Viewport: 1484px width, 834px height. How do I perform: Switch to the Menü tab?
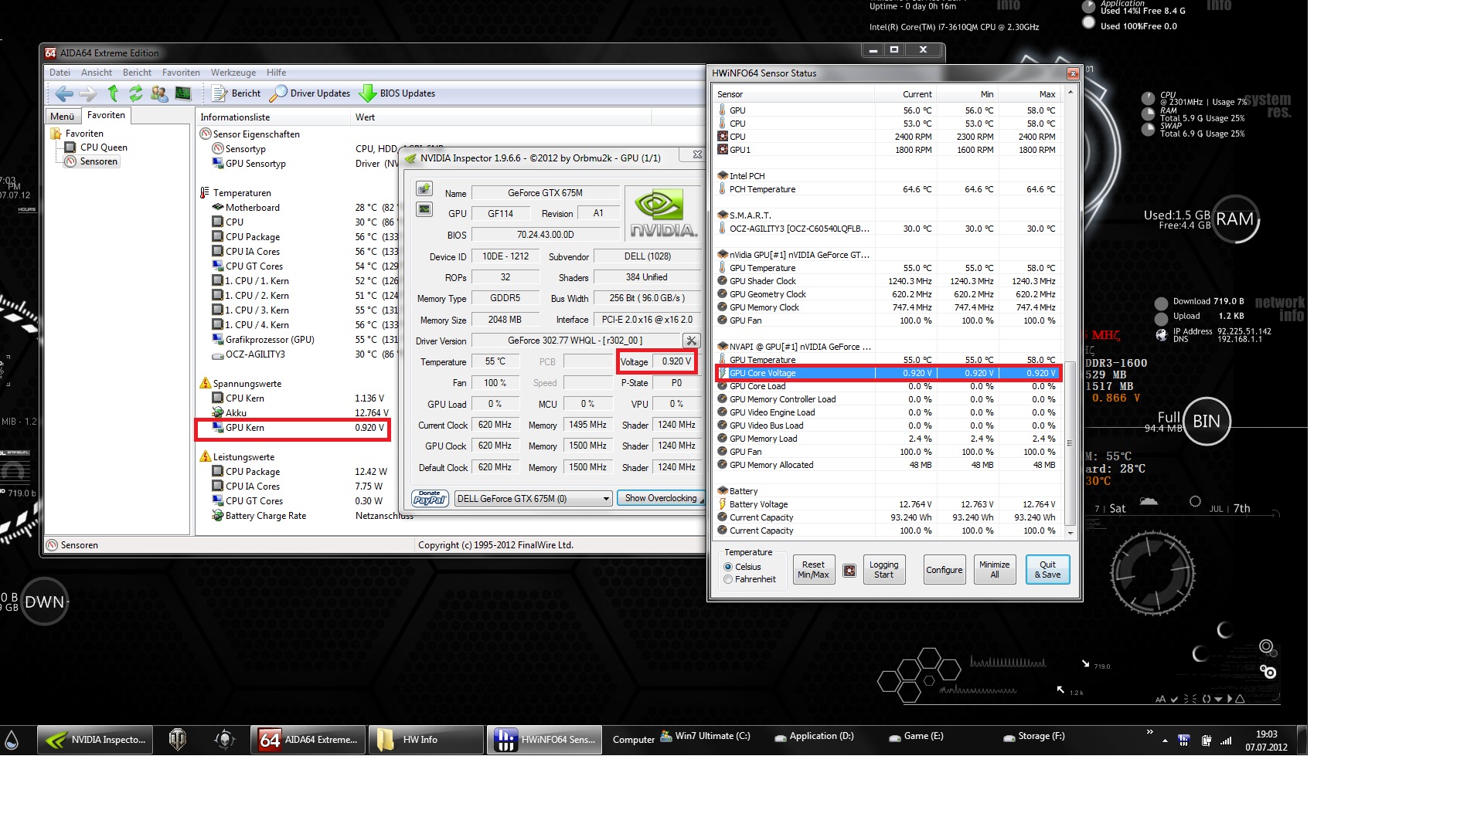[62, 116]
